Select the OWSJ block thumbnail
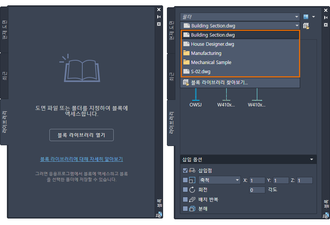 point(196,98)
